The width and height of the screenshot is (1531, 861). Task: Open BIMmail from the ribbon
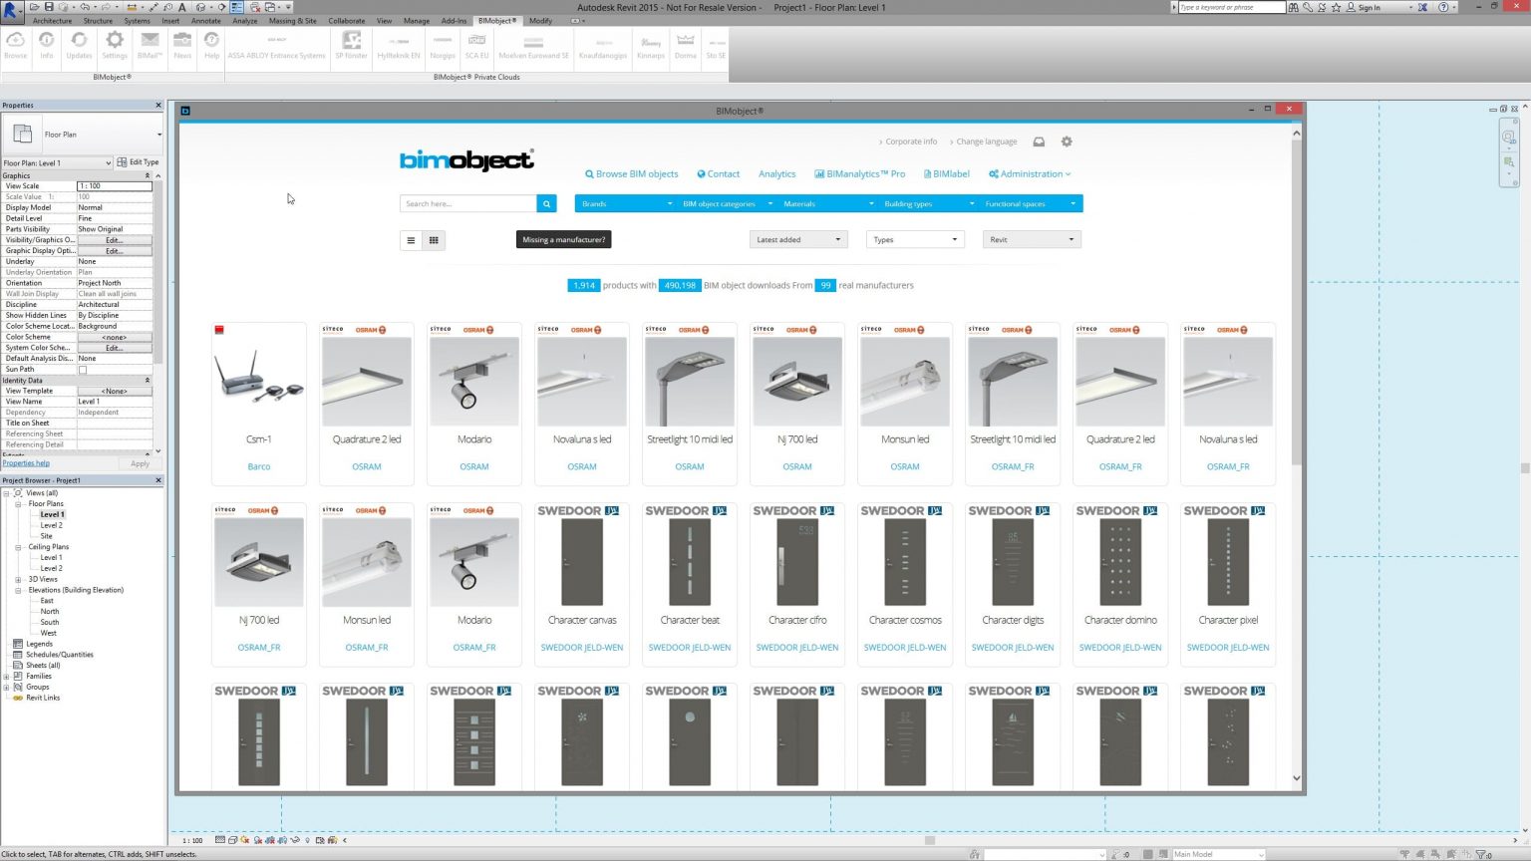click(x=150, y=45)
